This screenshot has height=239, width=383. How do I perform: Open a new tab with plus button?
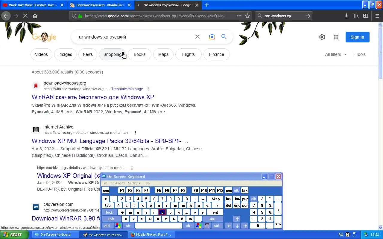point(207,5)
